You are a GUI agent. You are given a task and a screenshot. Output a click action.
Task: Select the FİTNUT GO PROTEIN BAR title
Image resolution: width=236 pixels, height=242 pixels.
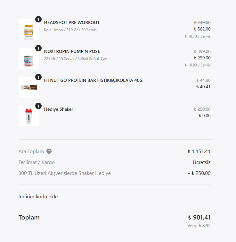point(93,80)
